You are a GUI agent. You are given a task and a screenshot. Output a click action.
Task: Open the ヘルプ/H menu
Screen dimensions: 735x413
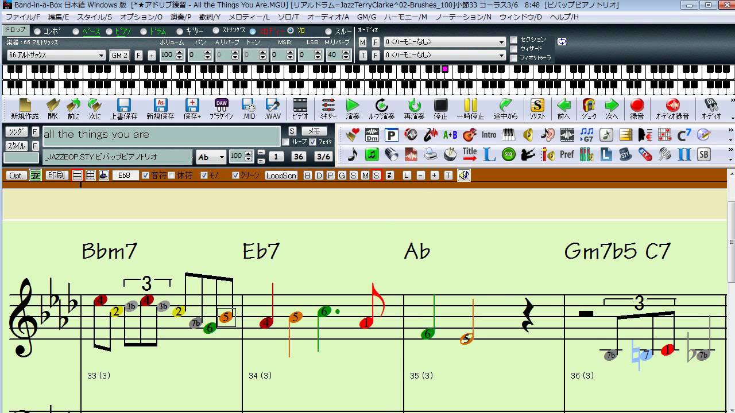564,17
